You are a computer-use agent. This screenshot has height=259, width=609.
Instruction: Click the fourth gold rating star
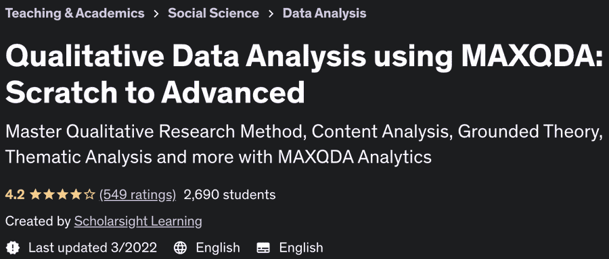click(76, 194)
